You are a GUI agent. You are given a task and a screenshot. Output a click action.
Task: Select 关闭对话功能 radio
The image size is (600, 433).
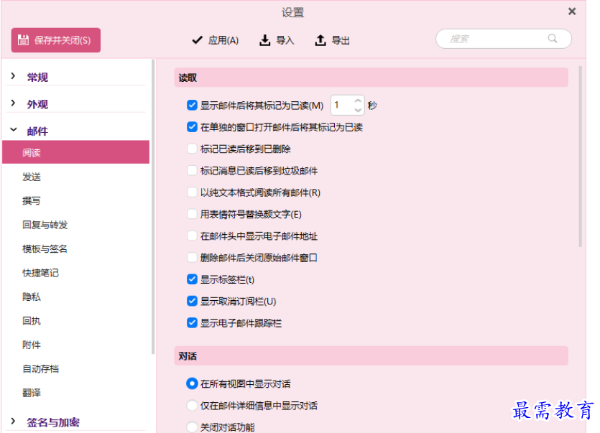192,427
